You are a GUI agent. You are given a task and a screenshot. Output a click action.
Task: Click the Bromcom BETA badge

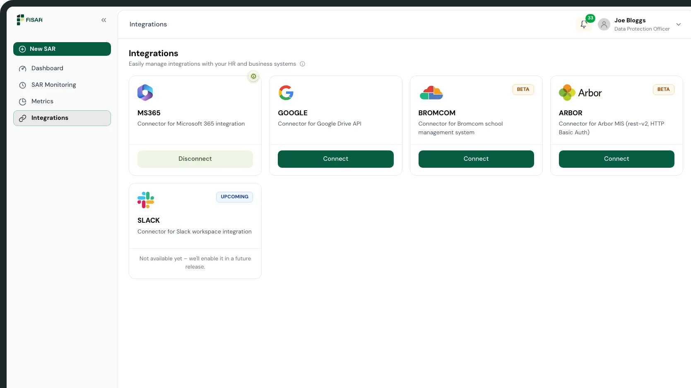click(523, 90)
